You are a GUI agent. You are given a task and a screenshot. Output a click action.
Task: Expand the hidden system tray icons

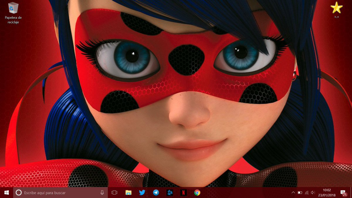[293, 193]
